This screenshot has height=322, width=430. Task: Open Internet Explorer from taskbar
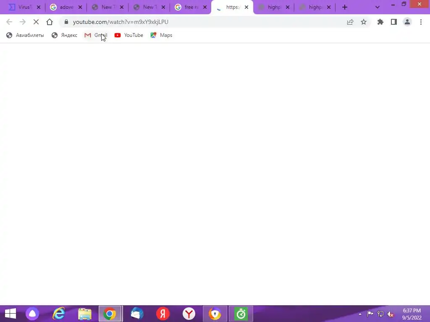pyautogui.click(x=58, y=314)
